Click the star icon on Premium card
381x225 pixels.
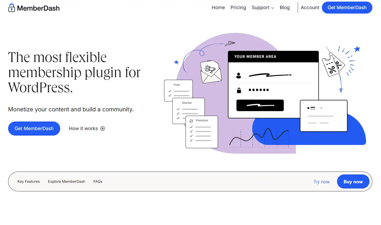coord(191,121)
